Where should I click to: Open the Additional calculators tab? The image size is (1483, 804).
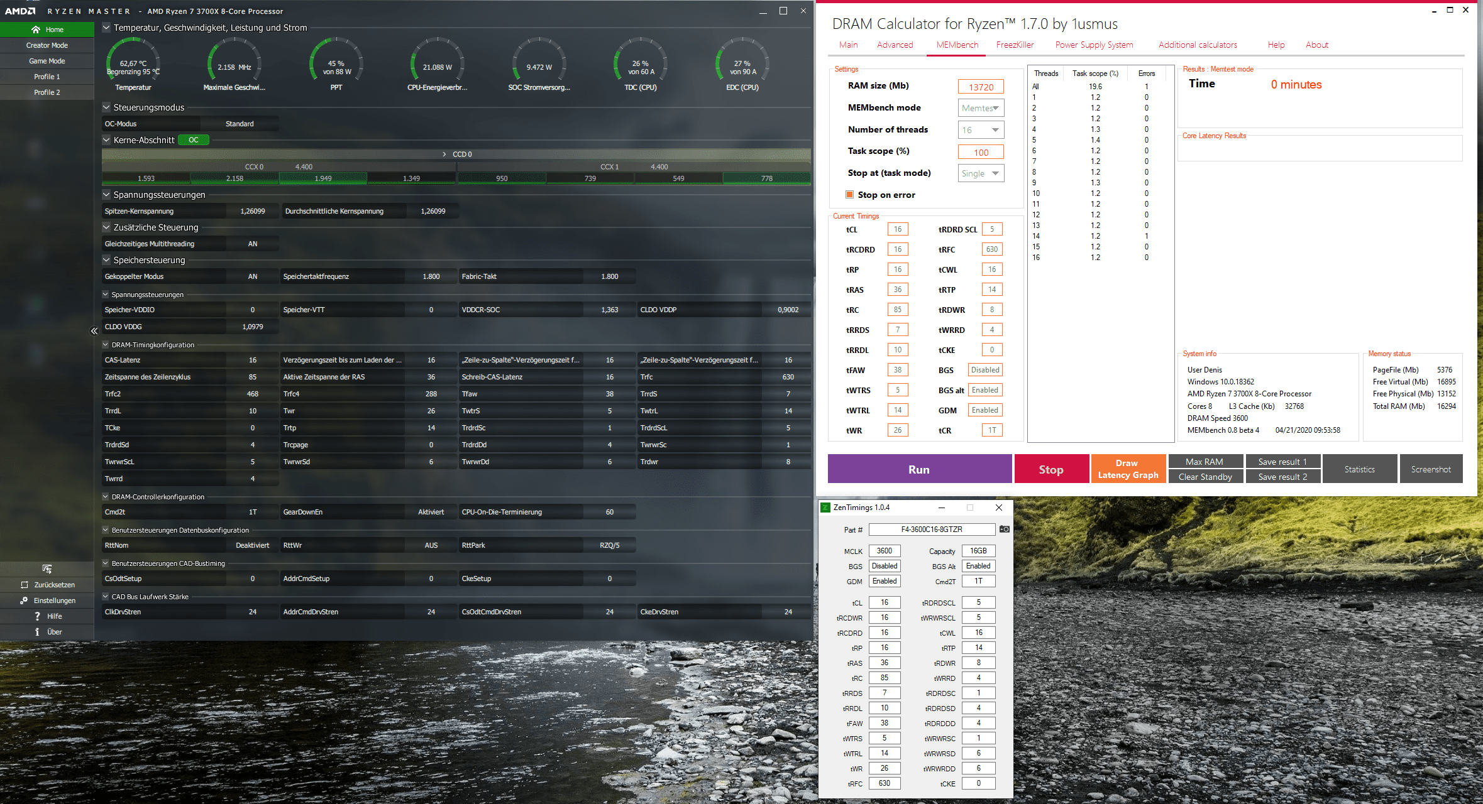pos(1198,45)
